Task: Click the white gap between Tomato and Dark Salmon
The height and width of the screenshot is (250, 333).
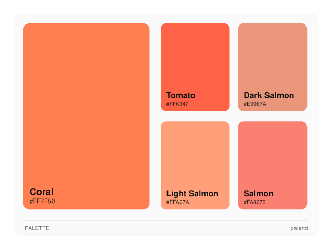Action: [x=234, y=67]
